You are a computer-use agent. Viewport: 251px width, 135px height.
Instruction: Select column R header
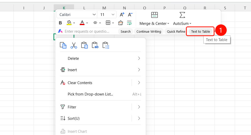coord(205,8)
